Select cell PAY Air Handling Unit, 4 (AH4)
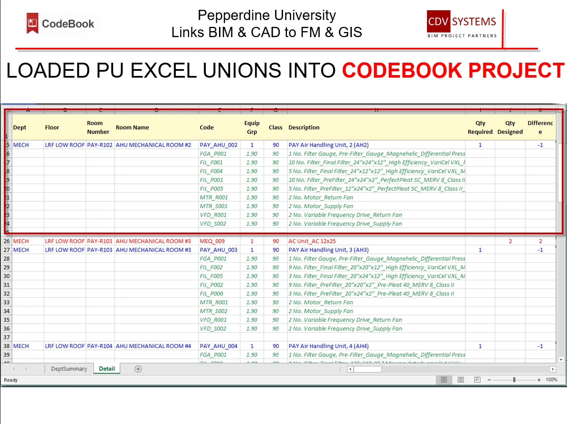This screenshot has width=567, height=424. 377,346
